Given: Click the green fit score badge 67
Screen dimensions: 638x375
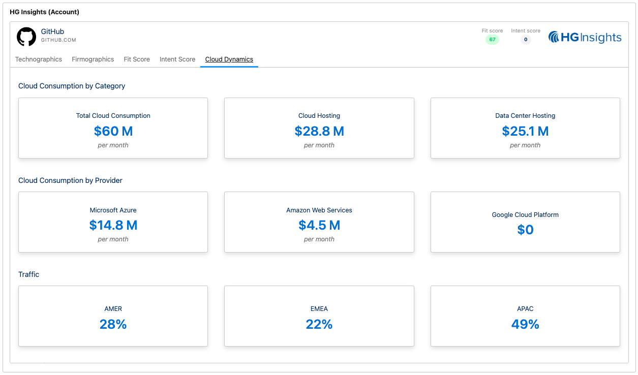Looking at the screenshot, I should [492, 40].
